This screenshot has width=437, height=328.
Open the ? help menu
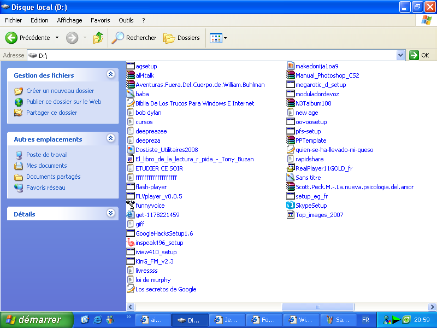pos(144,20)
